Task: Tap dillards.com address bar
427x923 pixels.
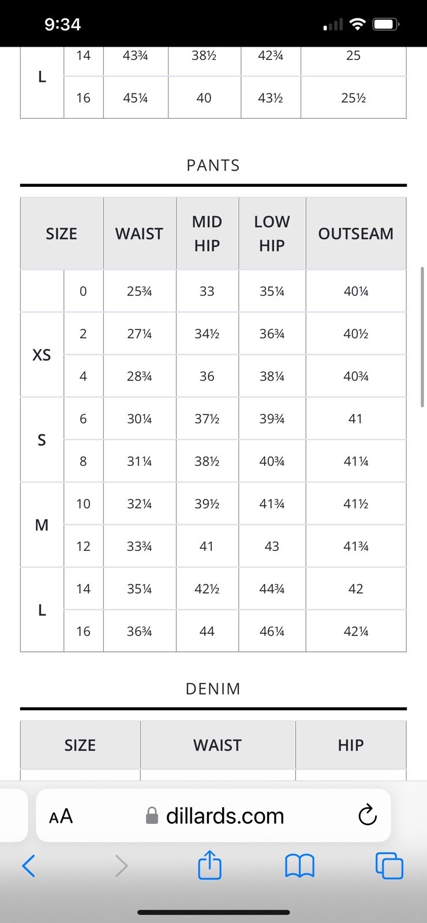Action: [x=213, y=816]
